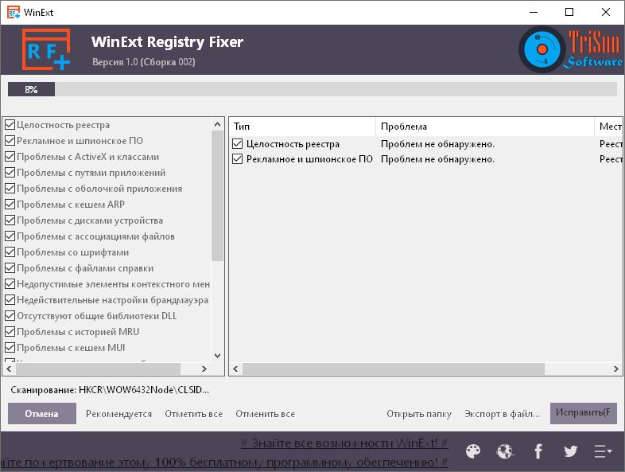
Task: Select the scanning status text 'HKCR\WOW6432Node\CLSID...'
Action: coord(143,390)
